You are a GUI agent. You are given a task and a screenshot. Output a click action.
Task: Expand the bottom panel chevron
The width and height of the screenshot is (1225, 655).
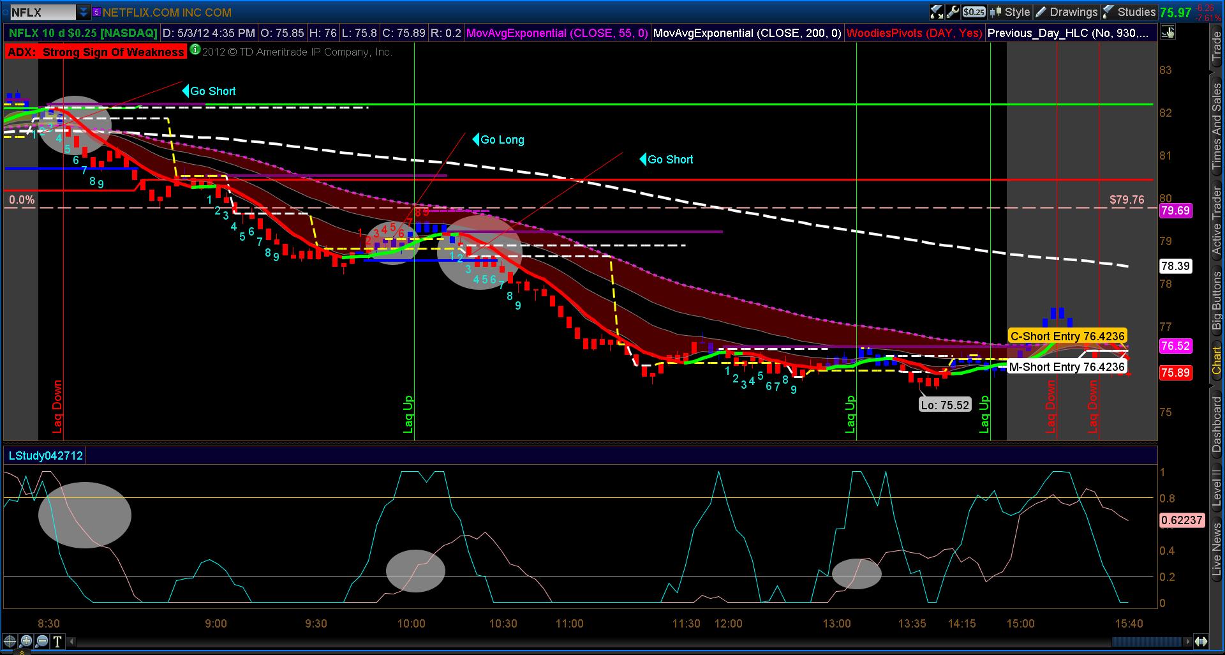(x=22, y=652)
